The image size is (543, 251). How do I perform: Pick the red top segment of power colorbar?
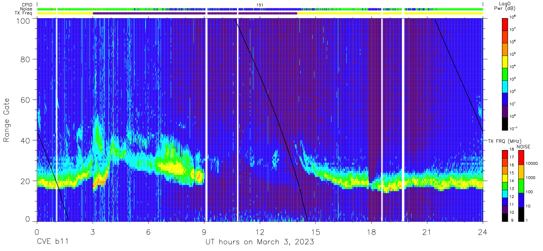coord(505,23)
